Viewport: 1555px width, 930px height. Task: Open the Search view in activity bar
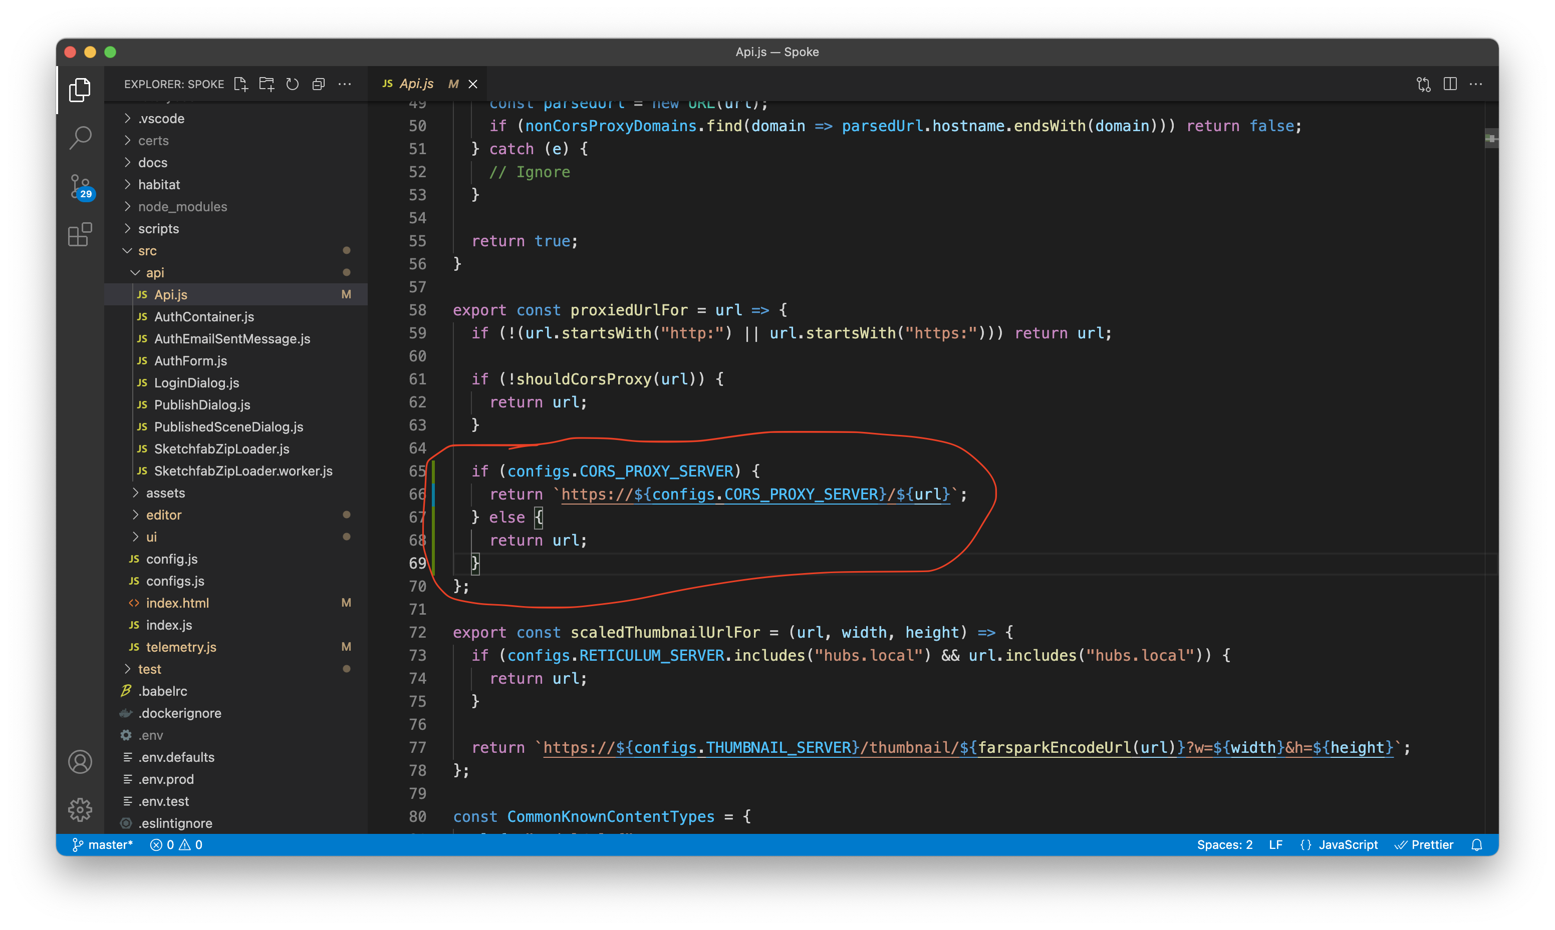tap(80, 137)
